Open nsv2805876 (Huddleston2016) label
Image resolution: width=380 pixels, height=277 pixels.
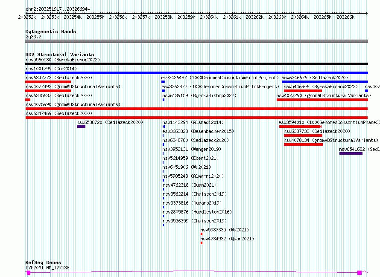[197, 212]
